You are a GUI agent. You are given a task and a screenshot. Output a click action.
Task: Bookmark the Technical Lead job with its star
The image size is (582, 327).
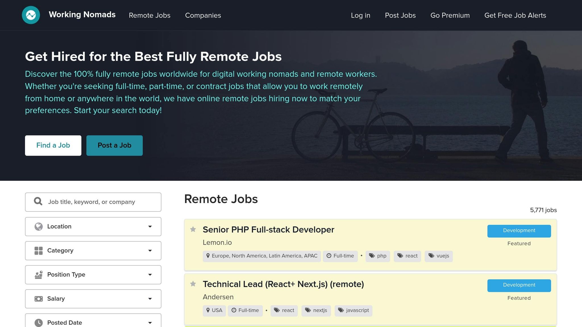click(194, 283)
